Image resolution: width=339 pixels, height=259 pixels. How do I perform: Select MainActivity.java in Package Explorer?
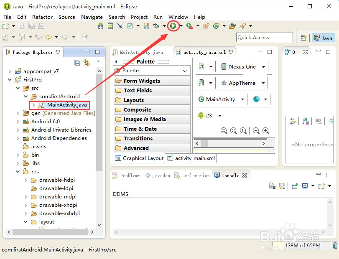pos(63,105)
